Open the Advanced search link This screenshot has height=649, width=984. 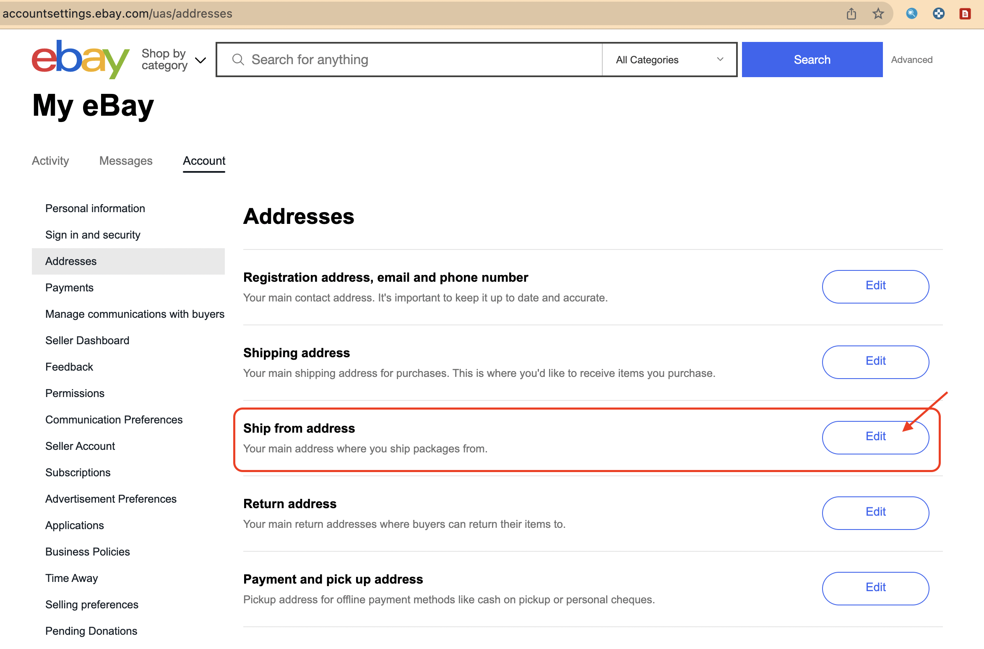[911, 60]
